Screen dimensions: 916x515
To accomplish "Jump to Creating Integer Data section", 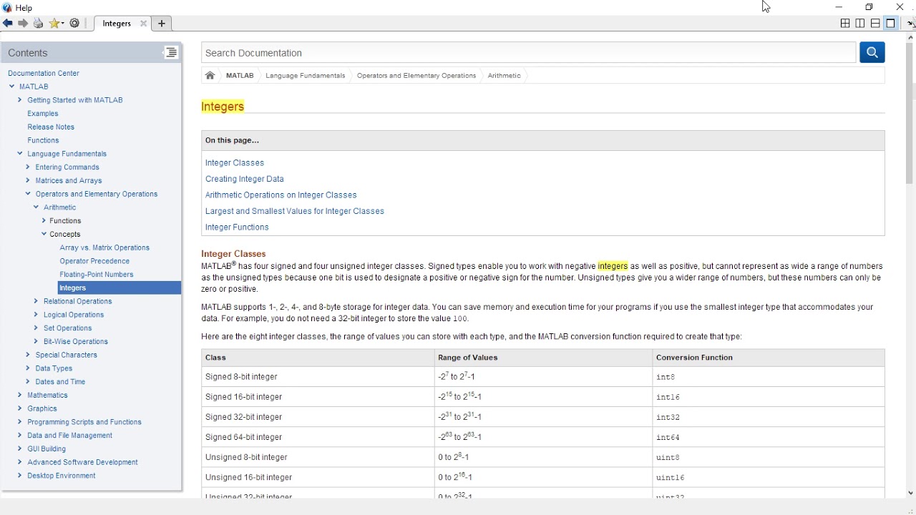I will click(245, 179).
